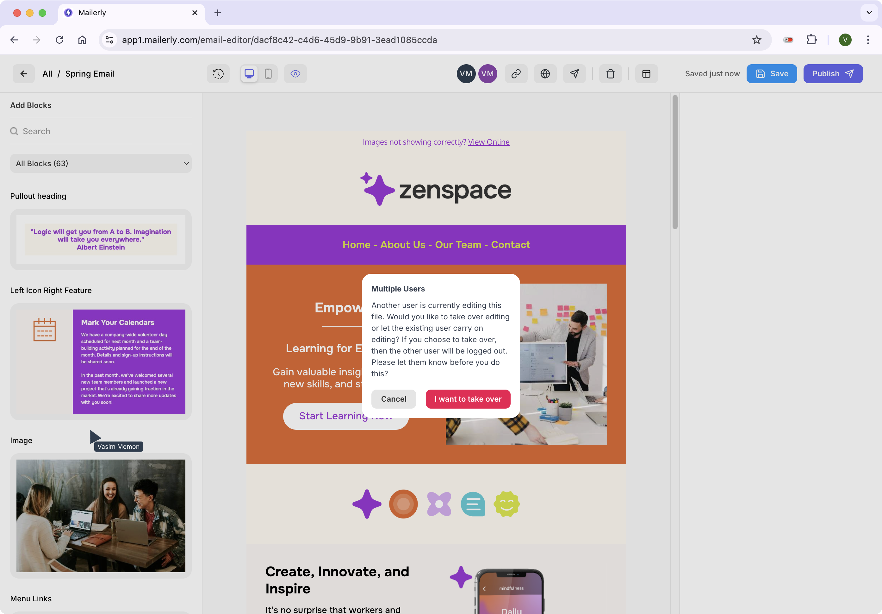
Task: Click the paper plane send test icon
Action: 574,74
